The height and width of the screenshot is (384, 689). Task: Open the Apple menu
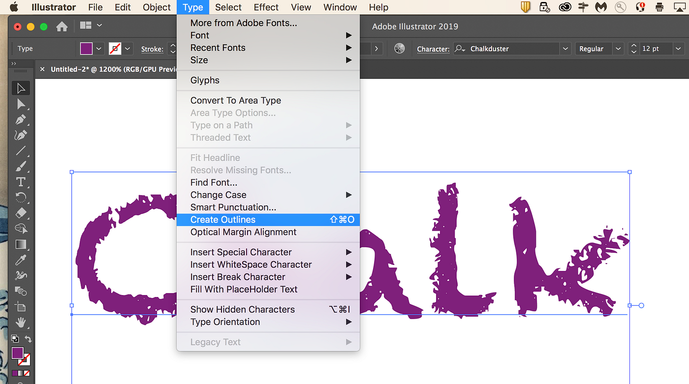(x=14, y=7)
